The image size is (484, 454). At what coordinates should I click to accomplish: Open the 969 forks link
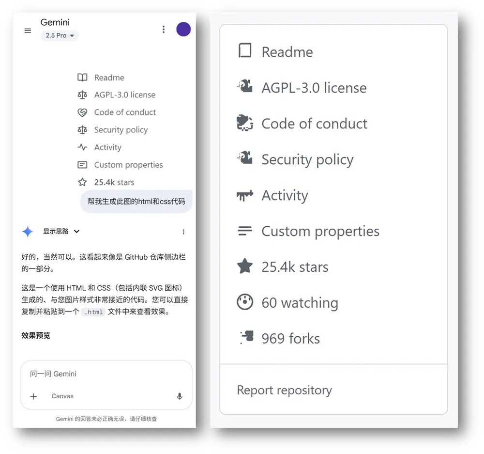pos(290,339)
